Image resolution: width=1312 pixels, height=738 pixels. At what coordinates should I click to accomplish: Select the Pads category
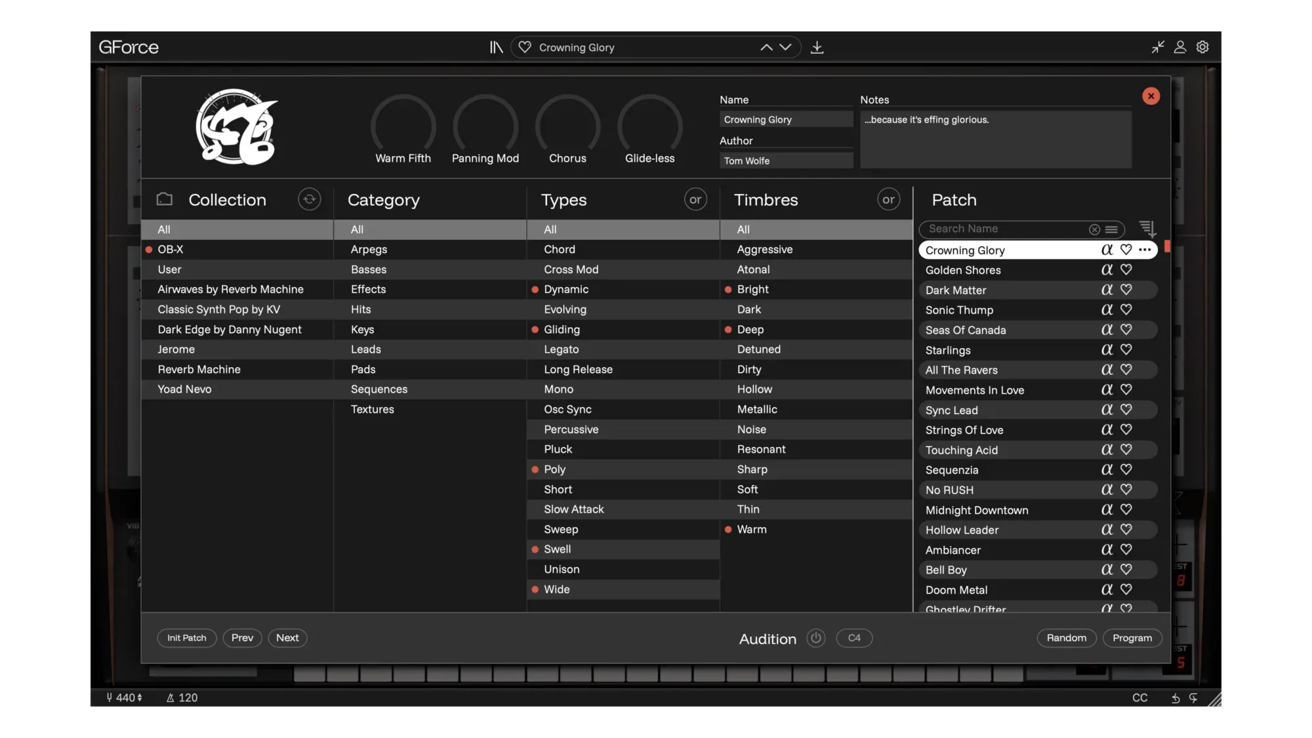tap(430, 370)
